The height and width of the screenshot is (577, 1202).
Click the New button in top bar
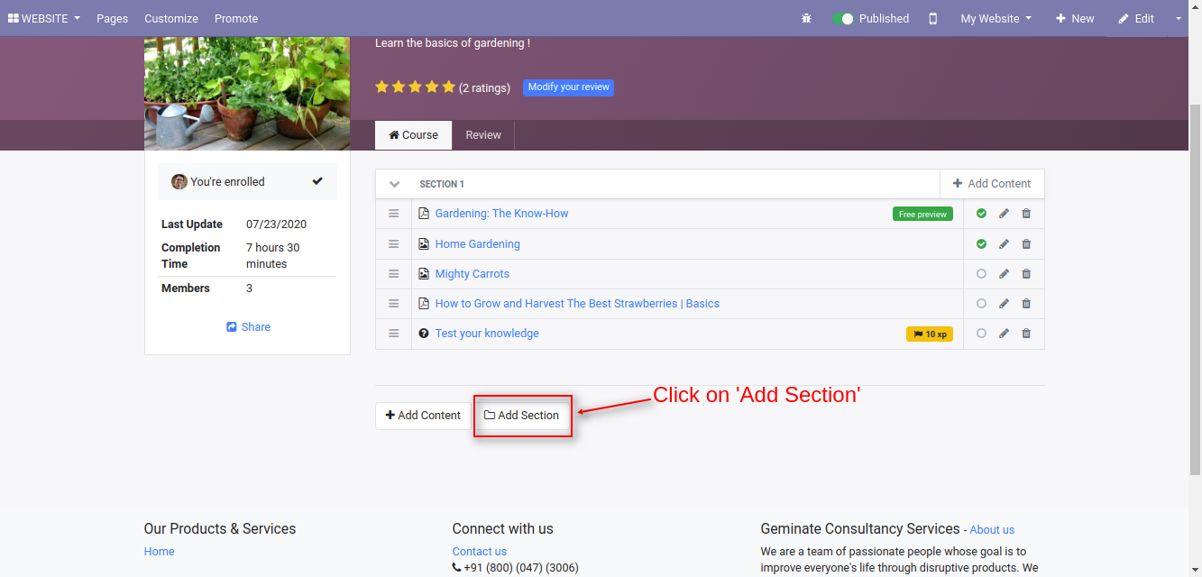pyautogui.click(x=1075, y=18)
